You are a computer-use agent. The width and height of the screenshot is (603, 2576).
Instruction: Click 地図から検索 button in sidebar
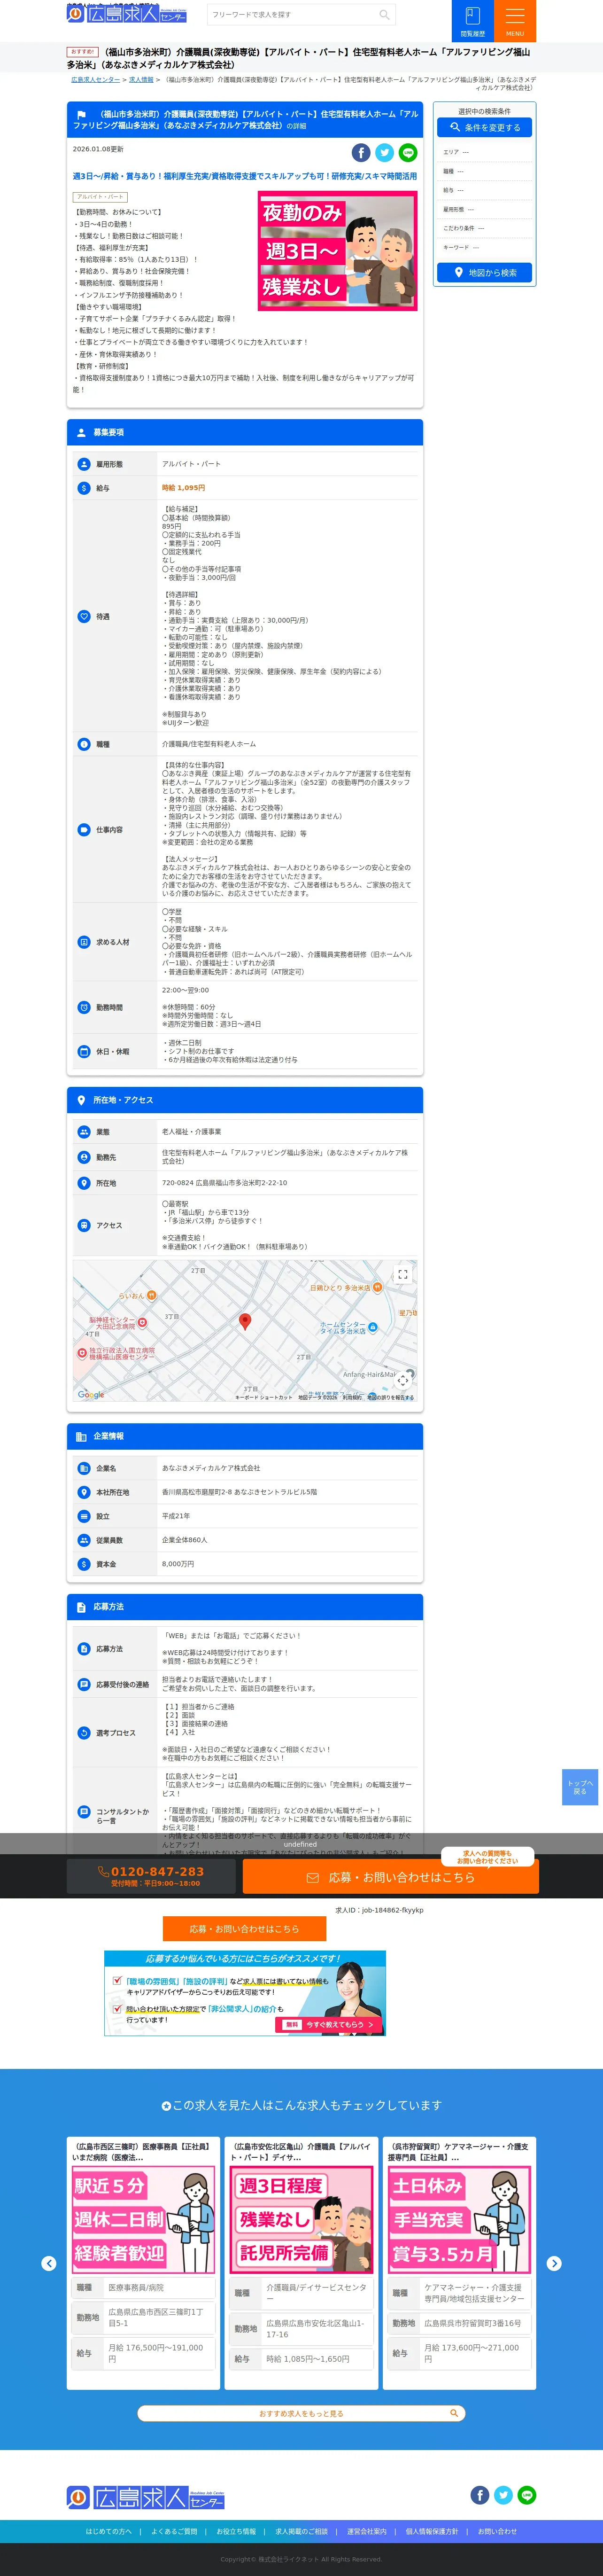(484, 272)
